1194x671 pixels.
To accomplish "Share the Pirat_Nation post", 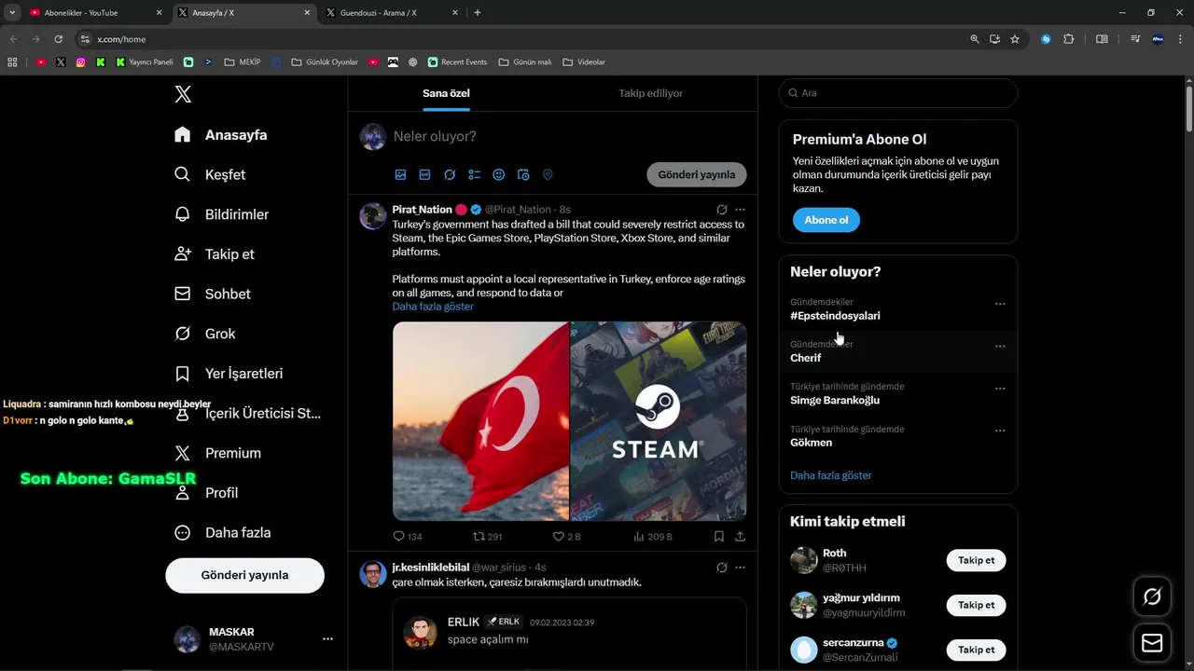I will (x=740, y=537).
